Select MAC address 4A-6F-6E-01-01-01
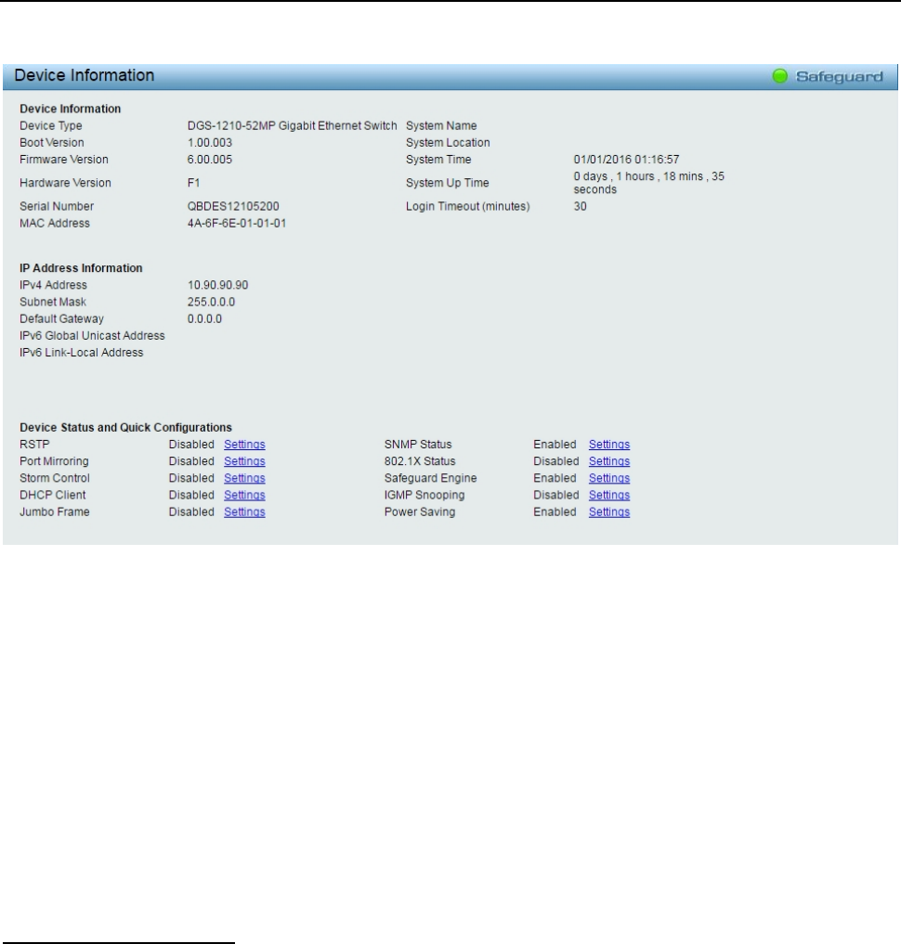 (237, 224)
